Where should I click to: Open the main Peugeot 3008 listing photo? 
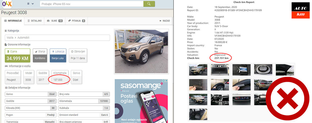[x=141, y=51]
